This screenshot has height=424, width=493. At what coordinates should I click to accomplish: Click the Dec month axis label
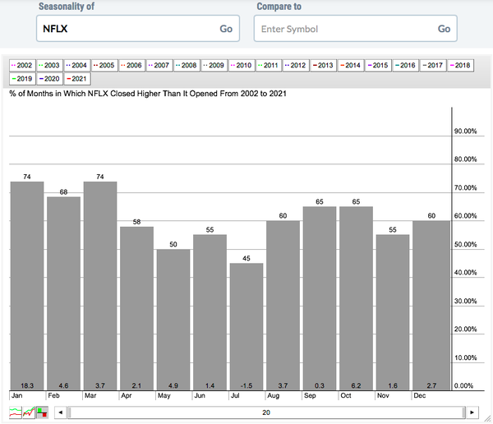420,395
